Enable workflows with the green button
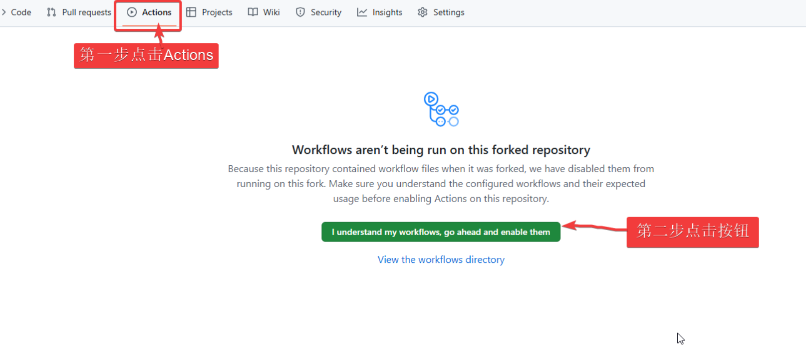 [x=441, y=232]
